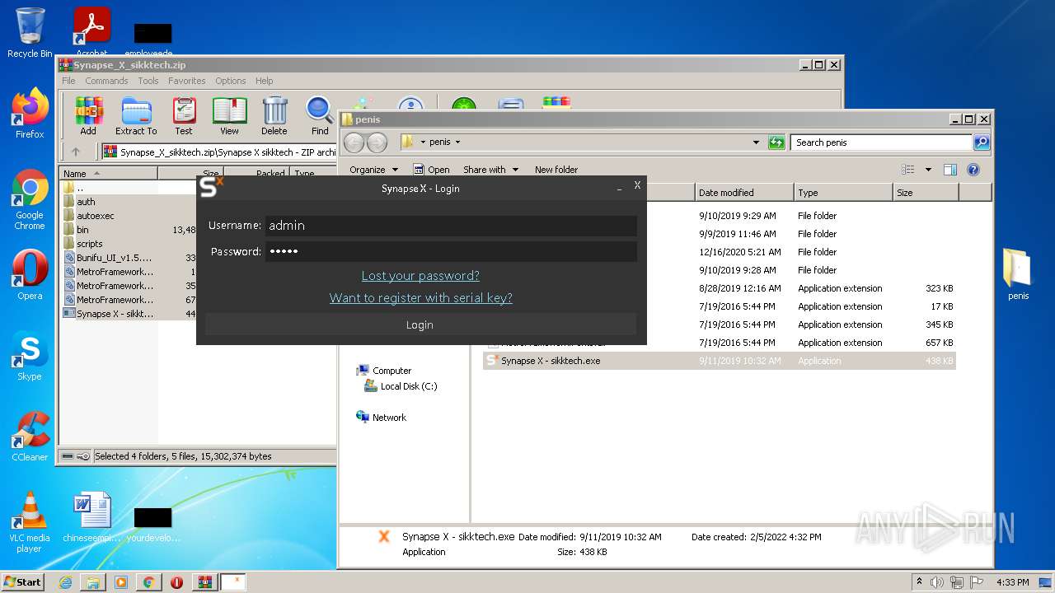Select the scripts folder in WinRAR list
The image size is (1055, 593).
pyautogui.click(x=89, y=244)
